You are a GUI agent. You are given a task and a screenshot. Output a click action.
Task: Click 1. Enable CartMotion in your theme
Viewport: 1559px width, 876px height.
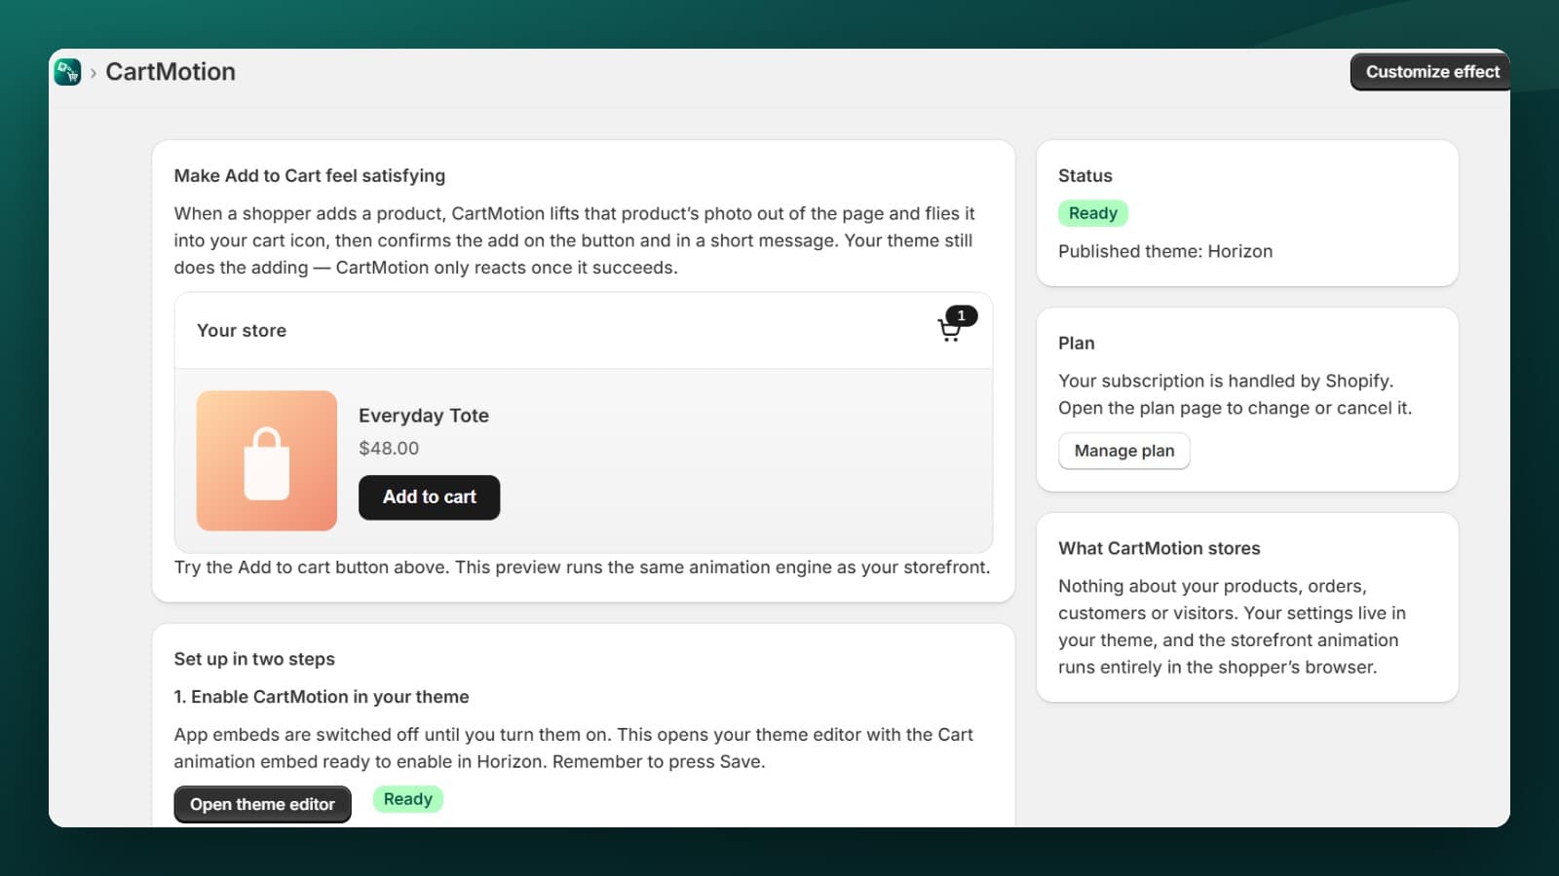coord(322,697)
